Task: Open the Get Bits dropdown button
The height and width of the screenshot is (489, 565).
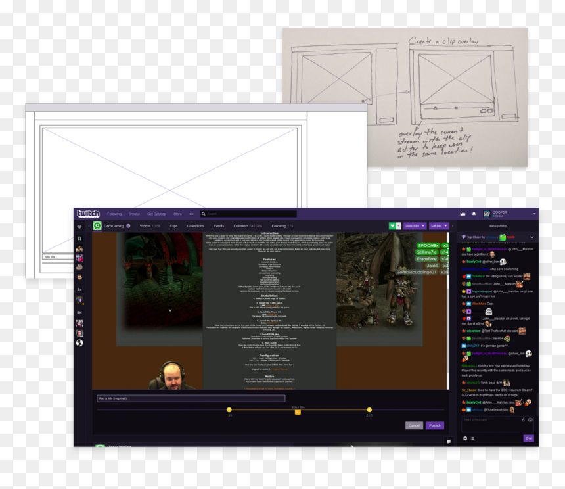Action: click(x=438, y=226)
